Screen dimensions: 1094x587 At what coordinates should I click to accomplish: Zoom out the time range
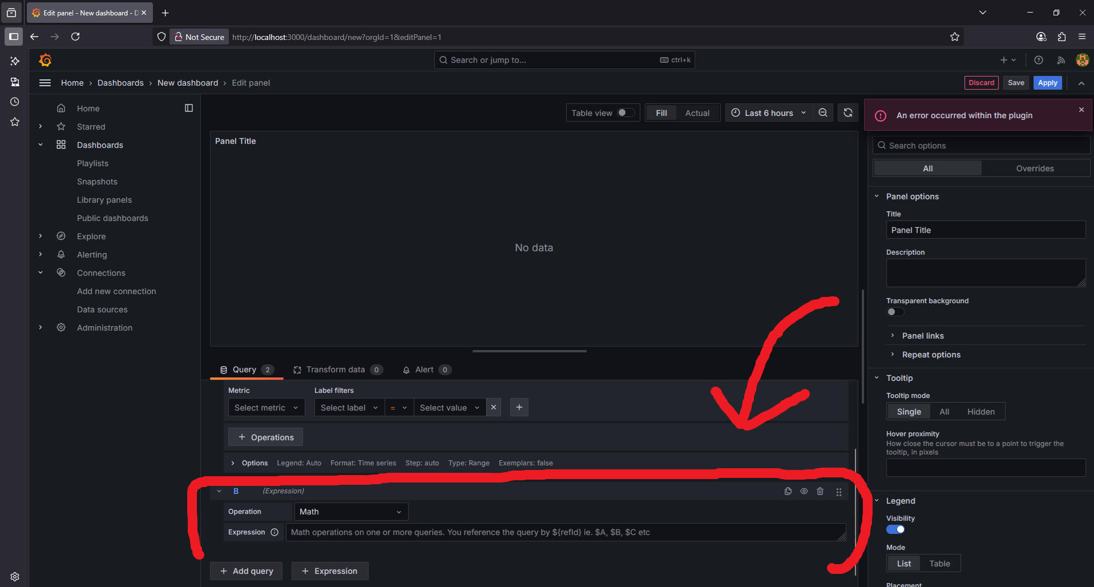(823, 113)
